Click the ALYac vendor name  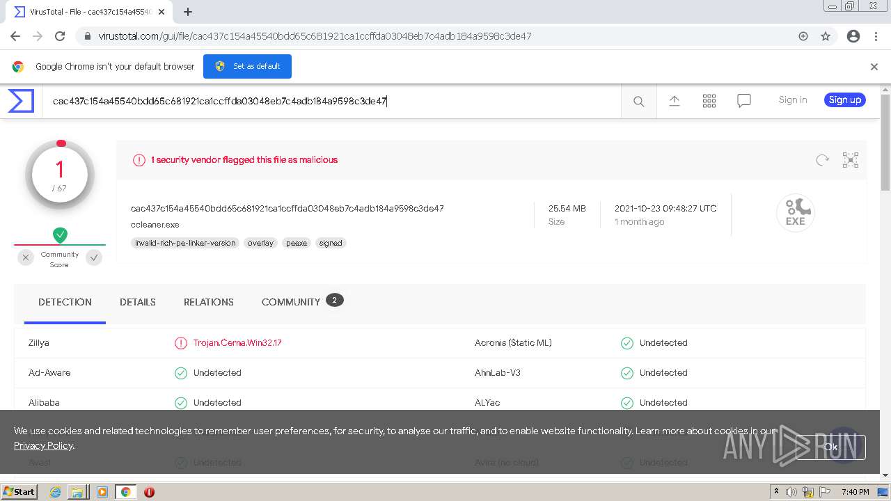click(487, 403)
